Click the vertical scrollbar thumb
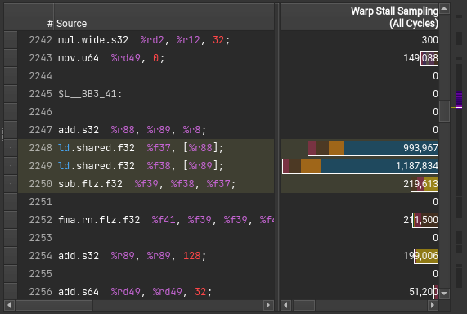467x314 pixels. (x=444, y=111)
